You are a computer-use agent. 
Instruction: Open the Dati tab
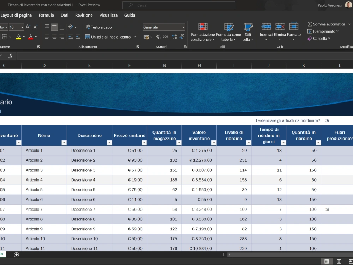pyautogui.click(x=64, y=15)
